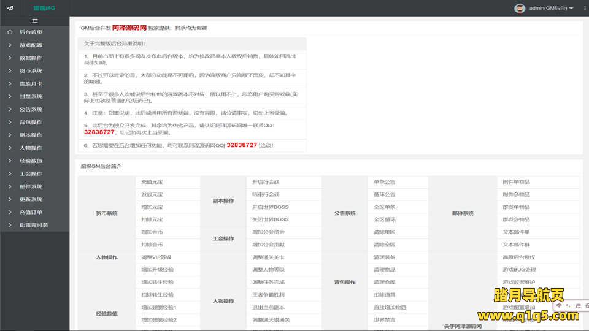Expand the 背包操作 sidebar section

(31, 122)
